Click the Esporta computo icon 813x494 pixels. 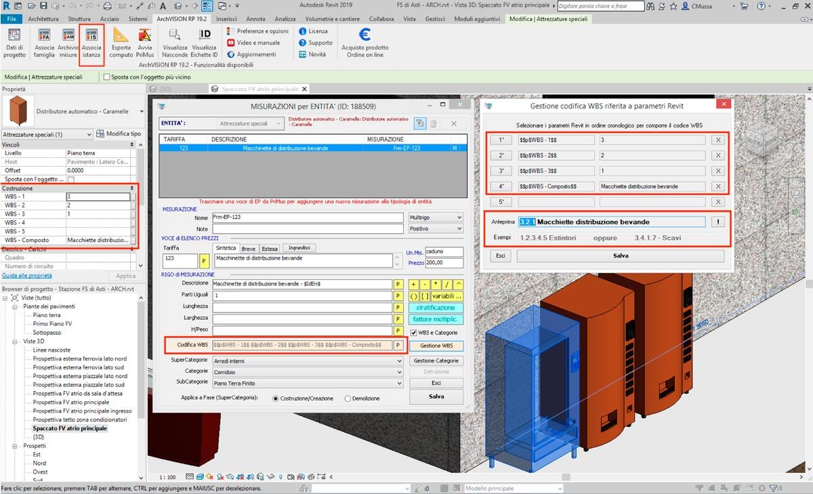(x=121, y=43)
